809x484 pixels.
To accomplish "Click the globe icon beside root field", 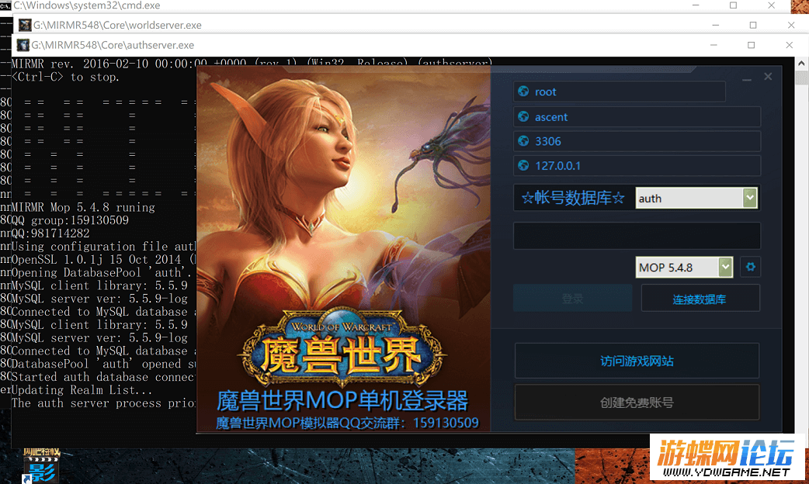I will (x=523, y=92).
